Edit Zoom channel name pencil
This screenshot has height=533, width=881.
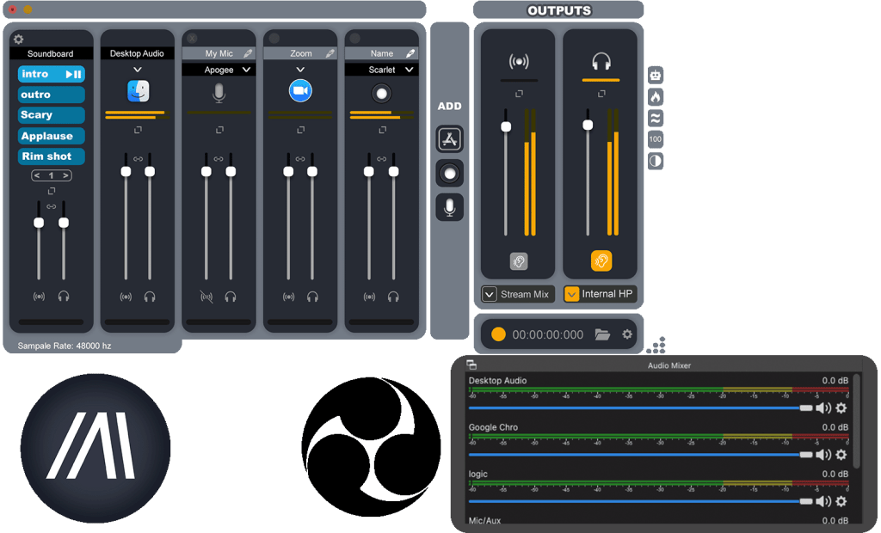(x=330, y=53)
